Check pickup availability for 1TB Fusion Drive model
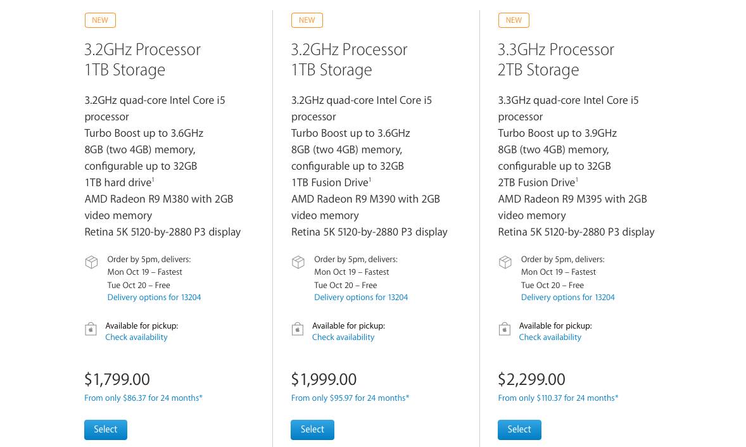The image size is (746, 447). click(343, 337)
